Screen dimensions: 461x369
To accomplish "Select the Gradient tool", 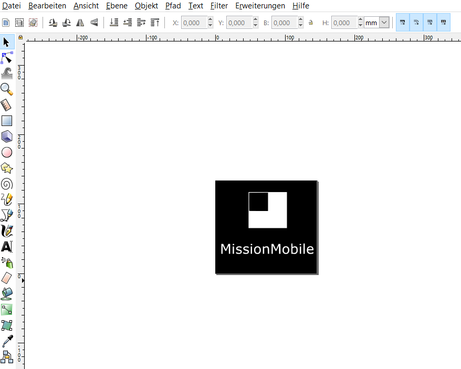I will tap(6, 310).
